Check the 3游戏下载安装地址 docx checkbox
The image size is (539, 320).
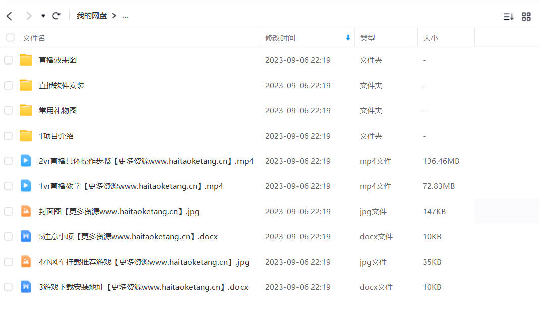pyautogui.click(x=8, y=287)
